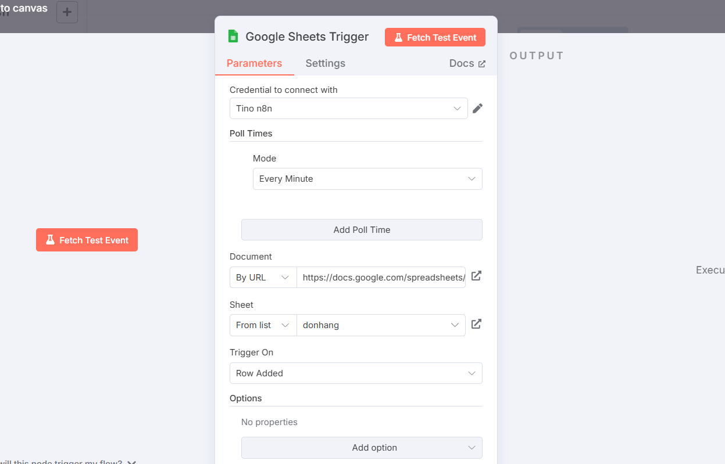725x464 pixels.
Task: Open the Tino n8n credential dropdown
Action: click(x=348, y=109)
